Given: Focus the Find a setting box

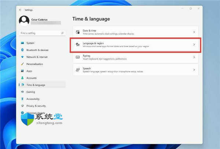Looking at the screenshot, I should pyautogui.click(x=42, y=33).
